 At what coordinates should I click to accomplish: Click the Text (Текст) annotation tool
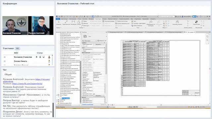tap(134, 21)
